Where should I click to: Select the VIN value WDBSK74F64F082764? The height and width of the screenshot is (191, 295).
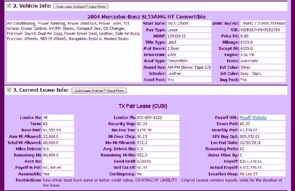(x=263, y=30)
